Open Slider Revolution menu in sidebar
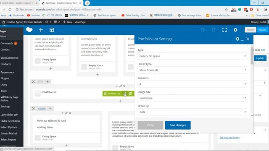 tap(10, 121)
